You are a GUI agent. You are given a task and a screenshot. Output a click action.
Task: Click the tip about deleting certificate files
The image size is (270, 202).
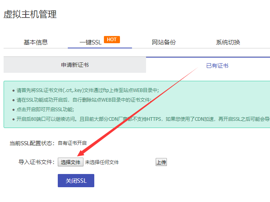click(x=84, y=100)
